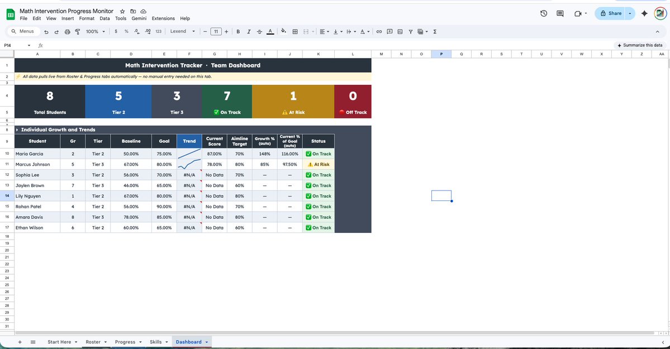This screenshot has width=670, height=349.
Task: Click the Share button
Action: click(x=611, y=13)
